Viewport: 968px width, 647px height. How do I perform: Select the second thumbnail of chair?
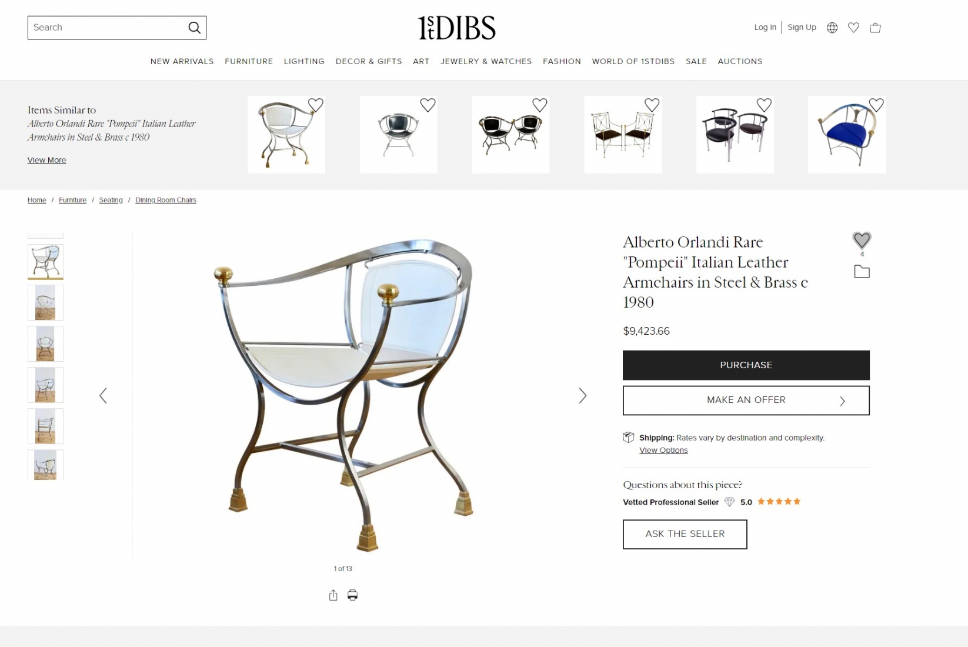click(45, 303)
